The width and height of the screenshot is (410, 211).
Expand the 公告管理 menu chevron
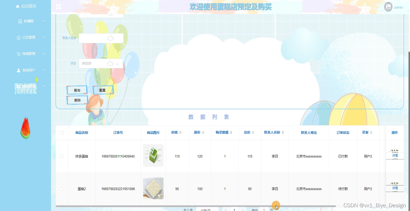click(x=44, y=37)
